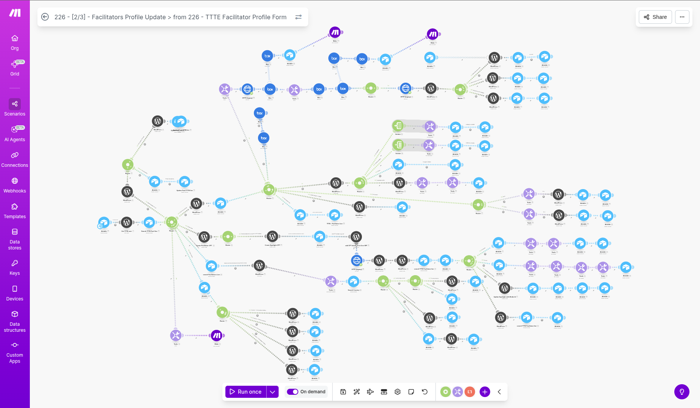Open the purple Tools favorites icon
Screen dimensions: 700x408
tap(457, 392)
